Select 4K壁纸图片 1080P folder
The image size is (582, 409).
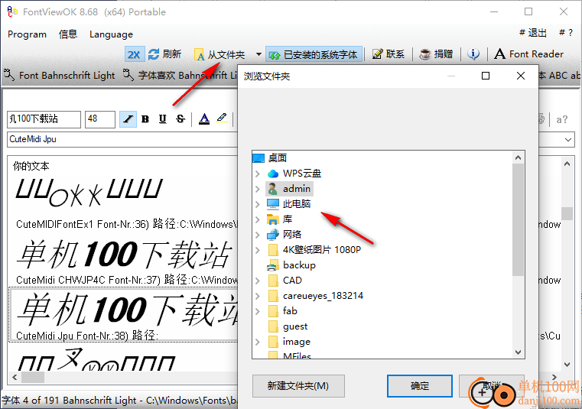point(314,250)
